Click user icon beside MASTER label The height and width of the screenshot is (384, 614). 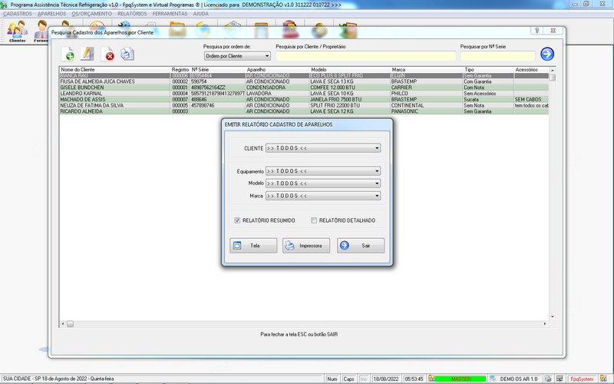432,379
